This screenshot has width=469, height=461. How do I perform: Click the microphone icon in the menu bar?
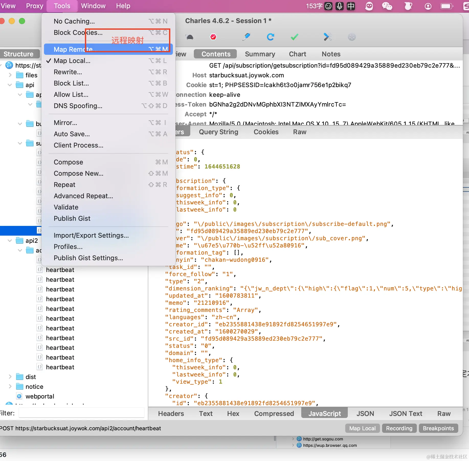click(340, 6)
